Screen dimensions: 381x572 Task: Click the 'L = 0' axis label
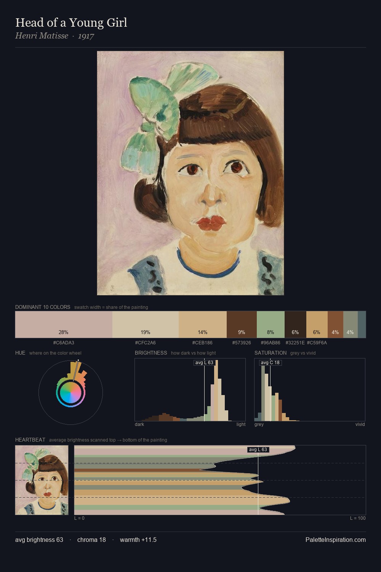[79, 518]
